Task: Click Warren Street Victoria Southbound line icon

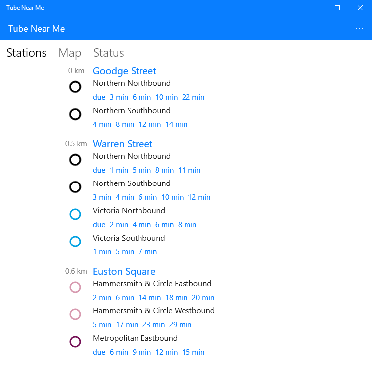Action: [75, 242]
